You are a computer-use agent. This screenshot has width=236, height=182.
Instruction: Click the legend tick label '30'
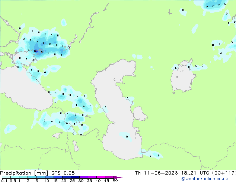pyautogui.click(x=81, y=181)
